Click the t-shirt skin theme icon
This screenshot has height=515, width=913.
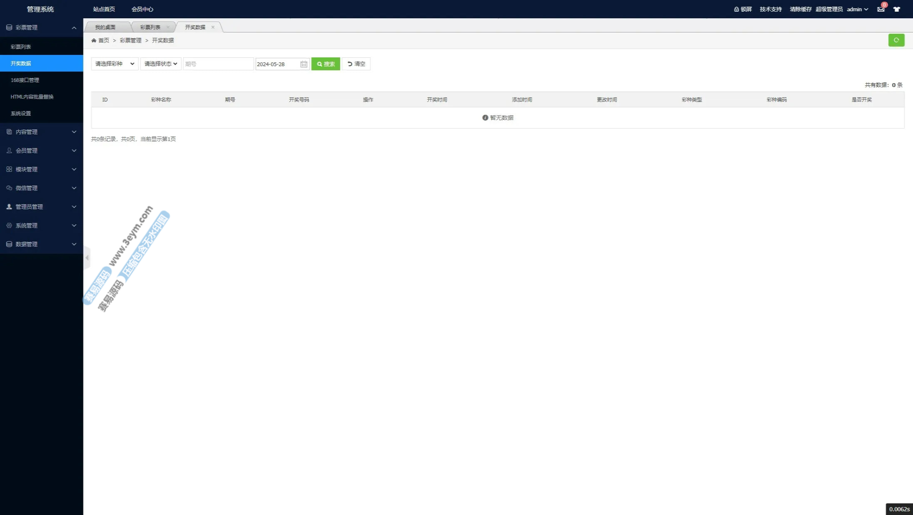[897, 9]
